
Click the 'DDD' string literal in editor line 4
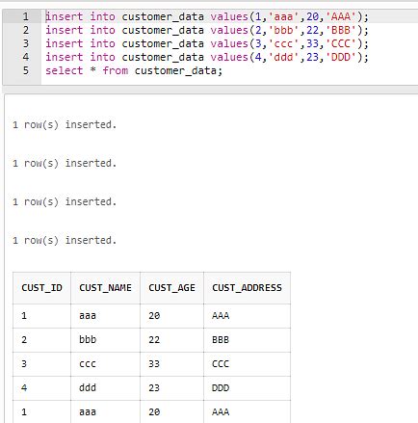pyautogui.click(x=341, y=57)
